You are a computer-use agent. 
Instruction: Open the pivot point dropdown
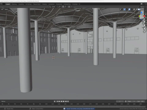(60, 7)
